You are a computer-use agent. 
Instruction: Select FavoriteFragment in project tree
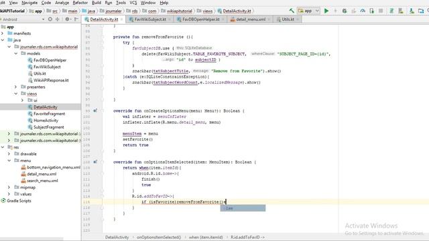tap(49, 114)
